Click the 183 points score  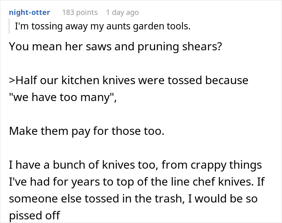pos(80,12)
